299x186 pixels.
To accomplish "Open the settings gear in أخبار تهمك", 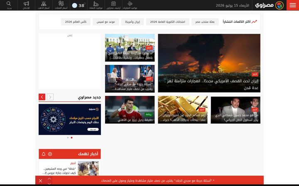I will point(50,154).
